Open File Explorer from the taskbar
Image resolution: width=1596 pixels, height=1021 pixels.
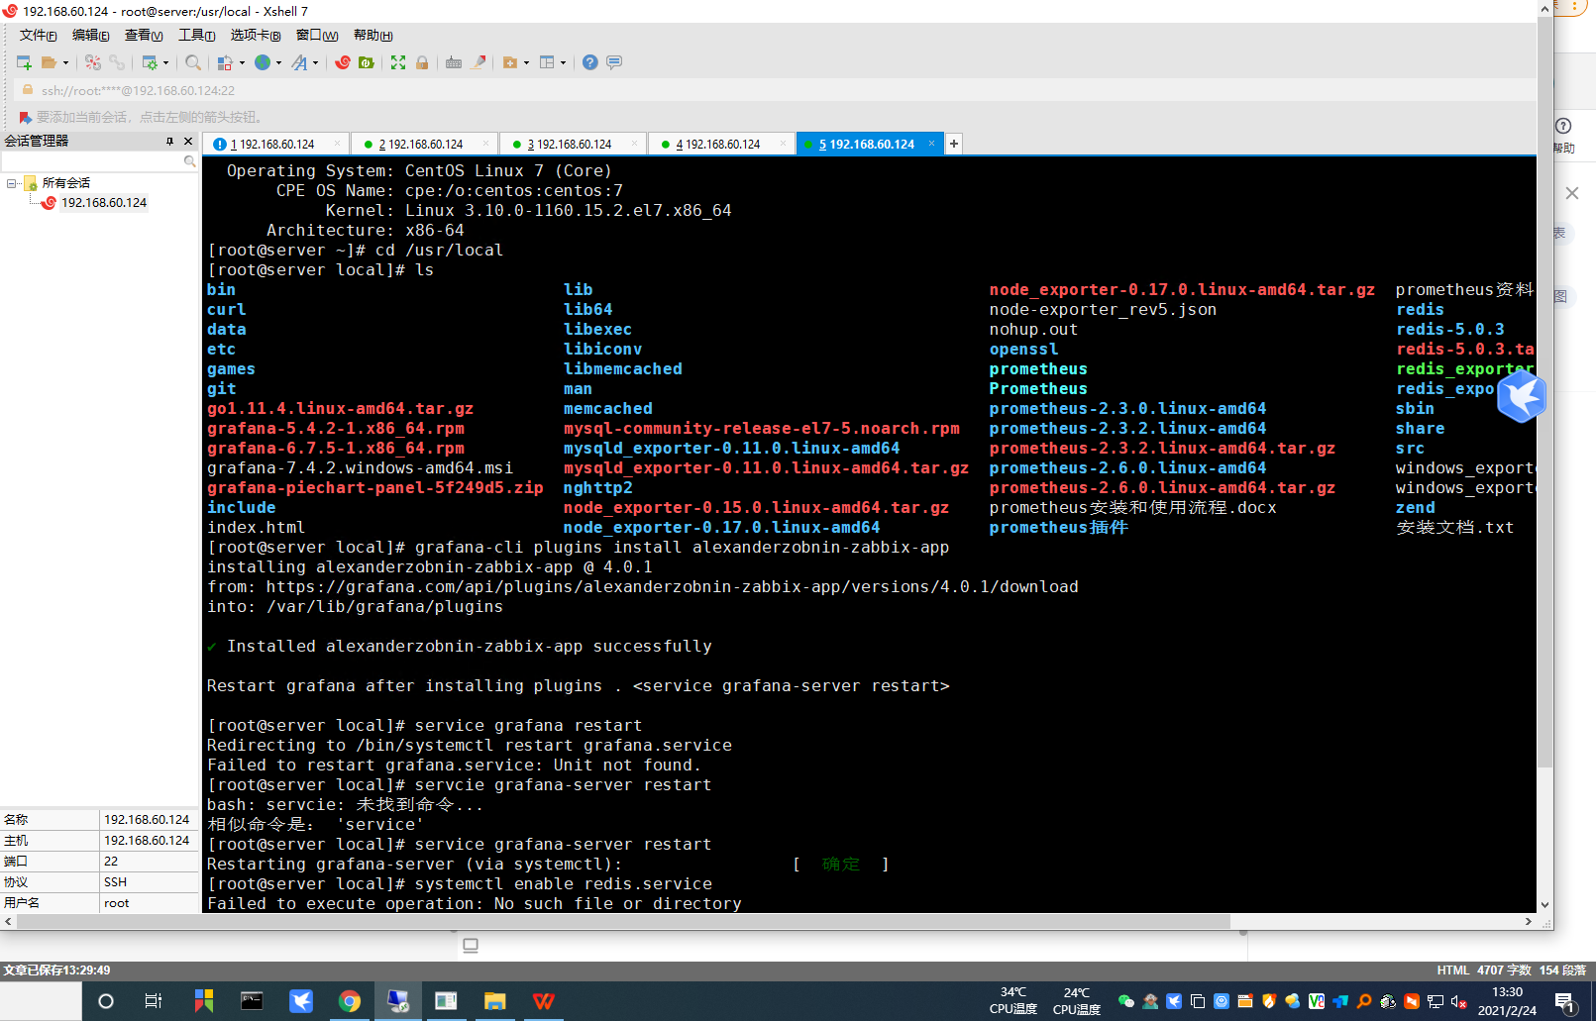494,1001
